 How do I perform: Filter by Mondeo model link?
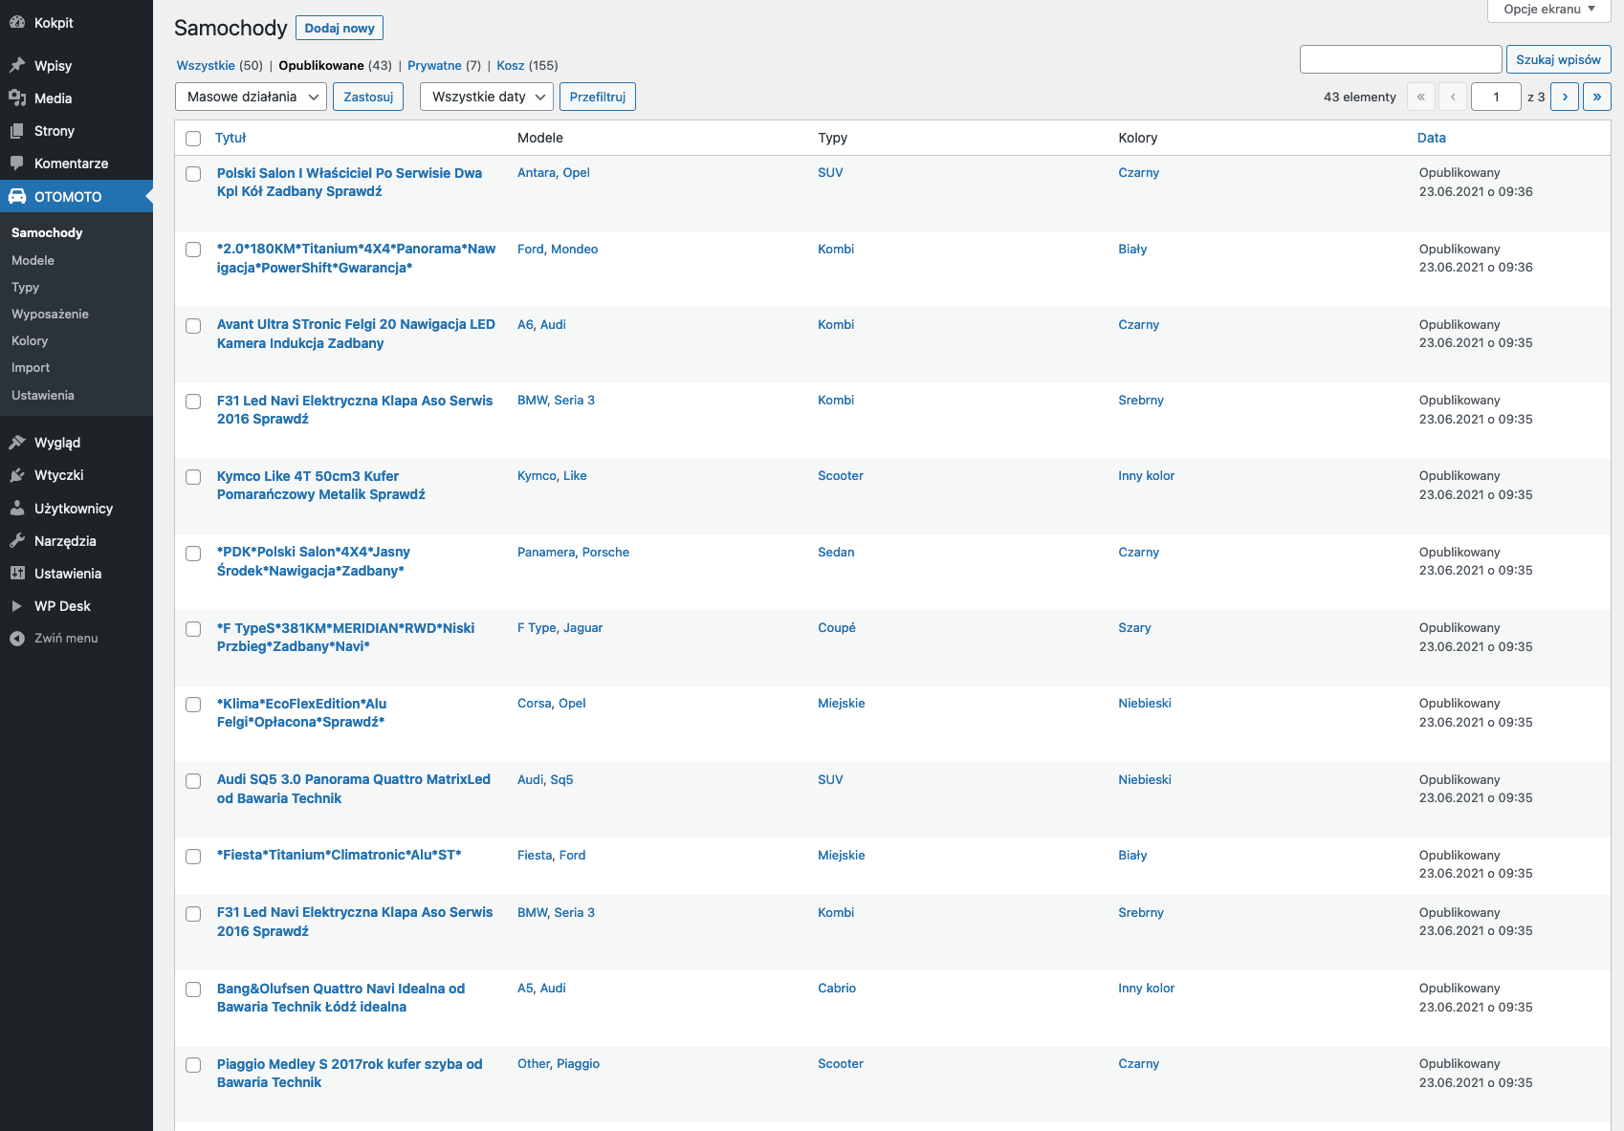[x=575, y=249]
